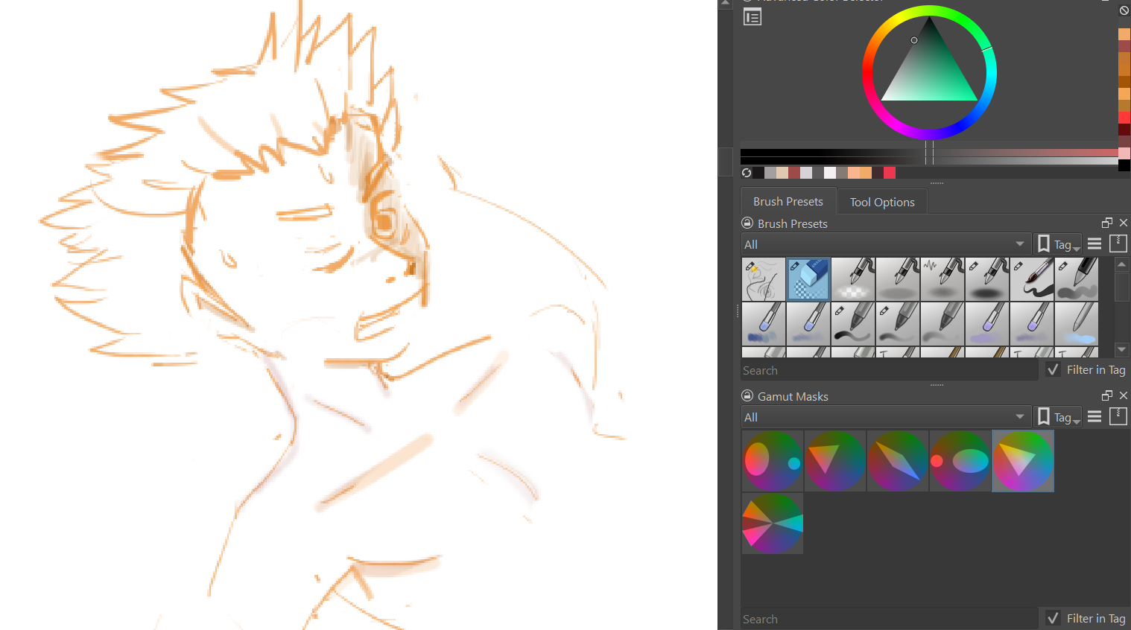Open the Gamut Masks view options menu
Viewport: 1131px width, 630px height.
point(1094,416)
